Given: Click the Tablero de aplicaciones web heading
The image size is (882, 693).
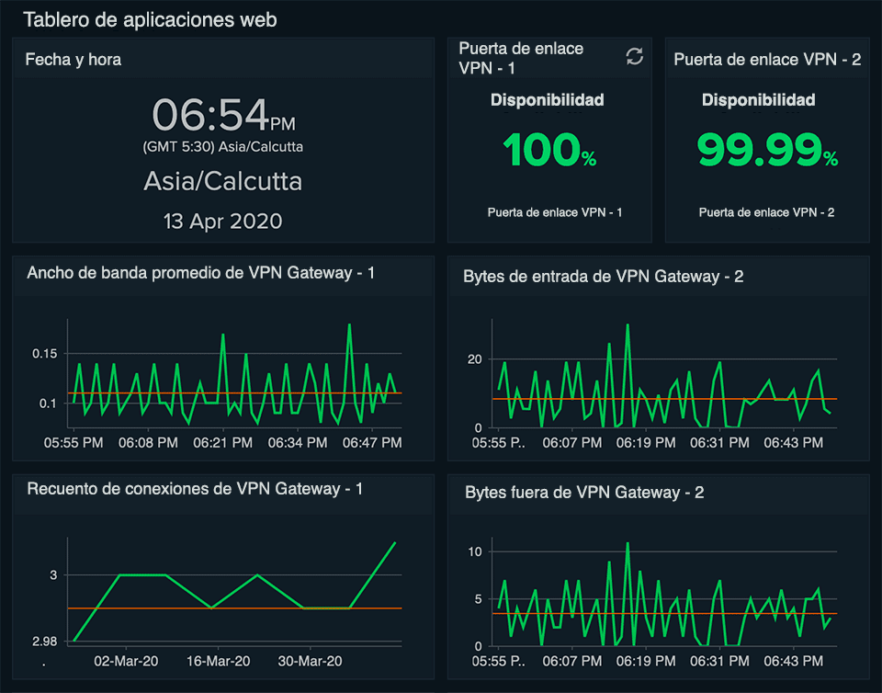Looking at the screenshot, I should click(x=150, y=19).
